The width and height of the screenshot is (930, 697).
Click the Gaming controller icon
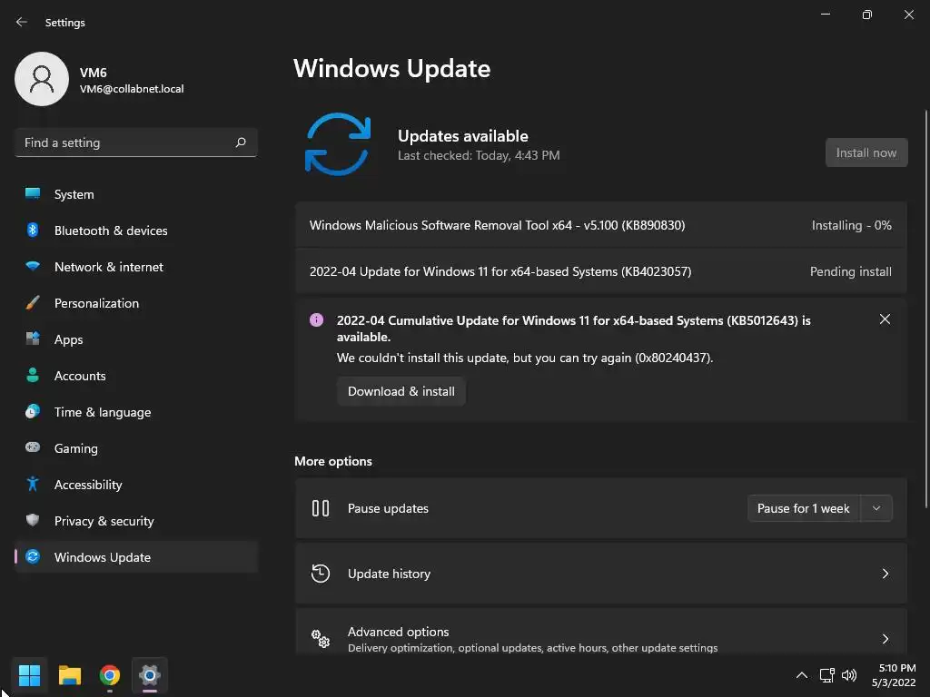pos(33,447)
